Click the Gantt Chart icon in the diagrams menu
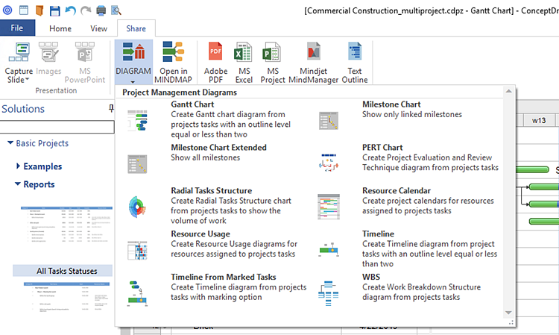The image size is (559, 335). (x=138, y=121)
